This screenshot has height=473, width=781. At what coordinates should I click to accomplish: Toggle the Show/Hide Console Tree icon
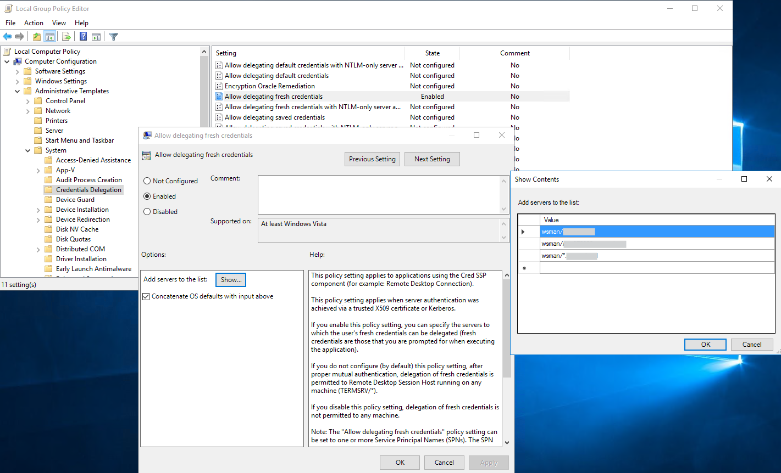point(49,37)
